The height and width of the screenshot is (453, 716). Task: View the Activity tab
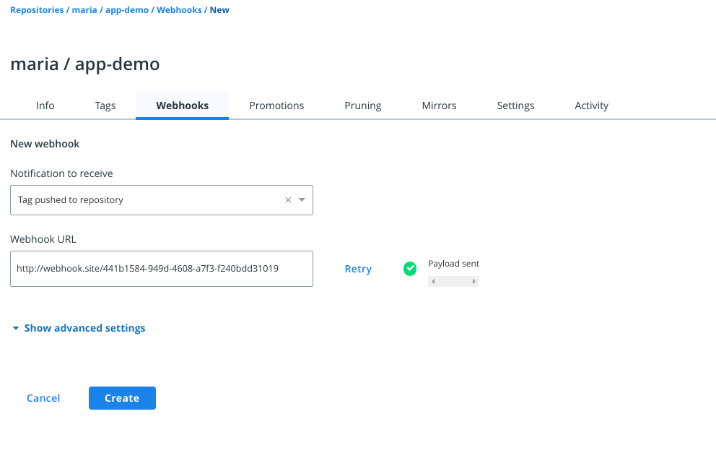pos(591,105)
